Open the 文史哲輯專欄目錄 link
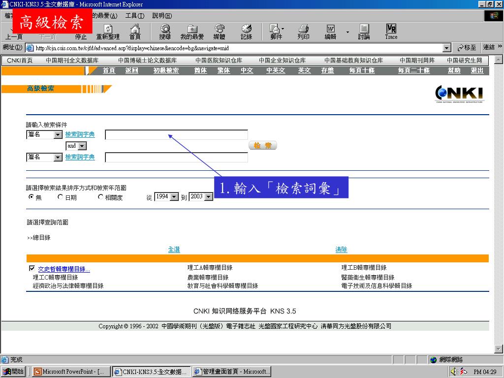The width and height of the screenshot is (504, 378). (64, 269)
